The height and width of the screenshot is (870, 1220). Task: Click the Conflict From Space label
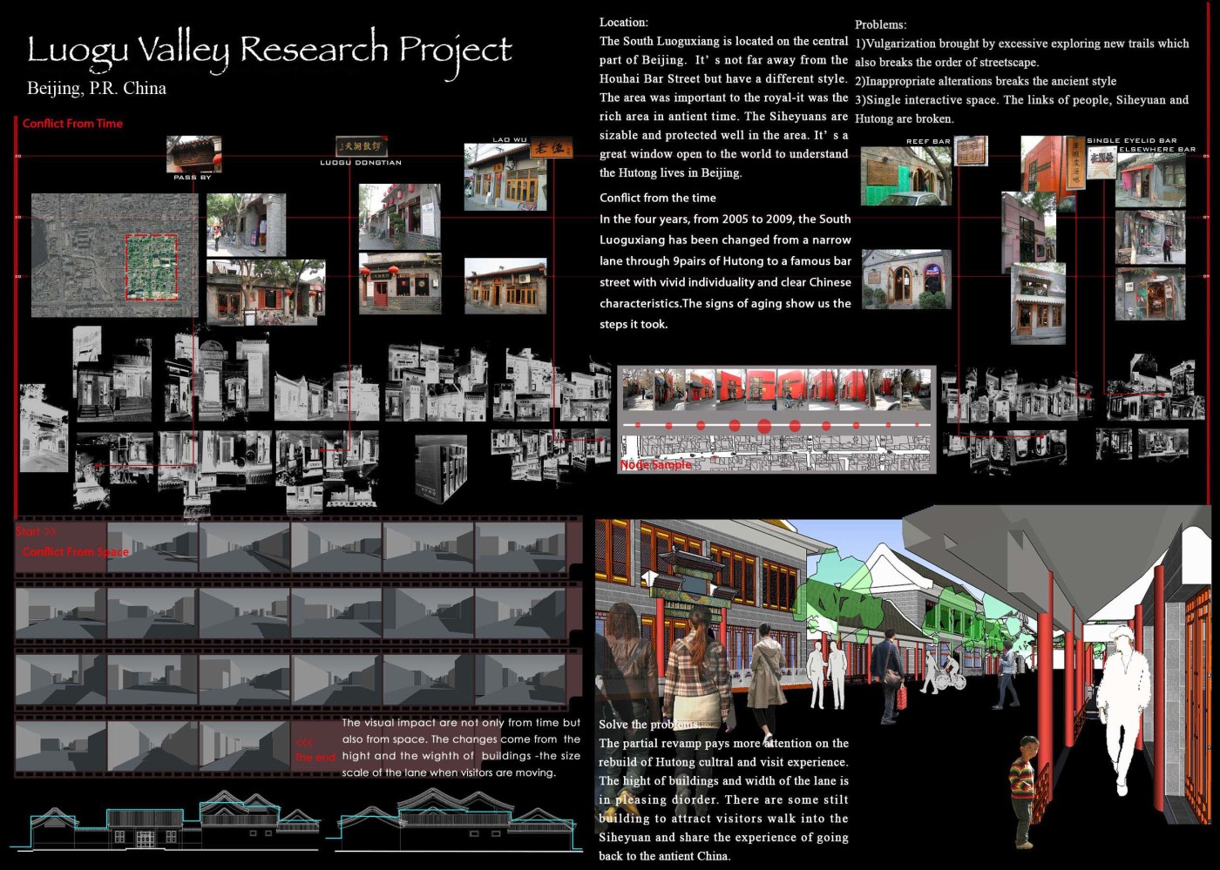tap(76, 552)
